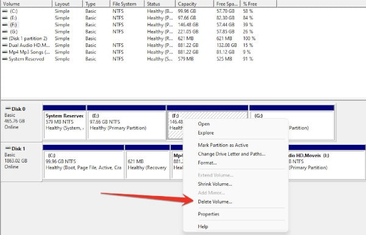The width and height of the screenshot is (366, 235).
Task: Select the System Reserved partition on Disk 0
Action: click(65, 122)
